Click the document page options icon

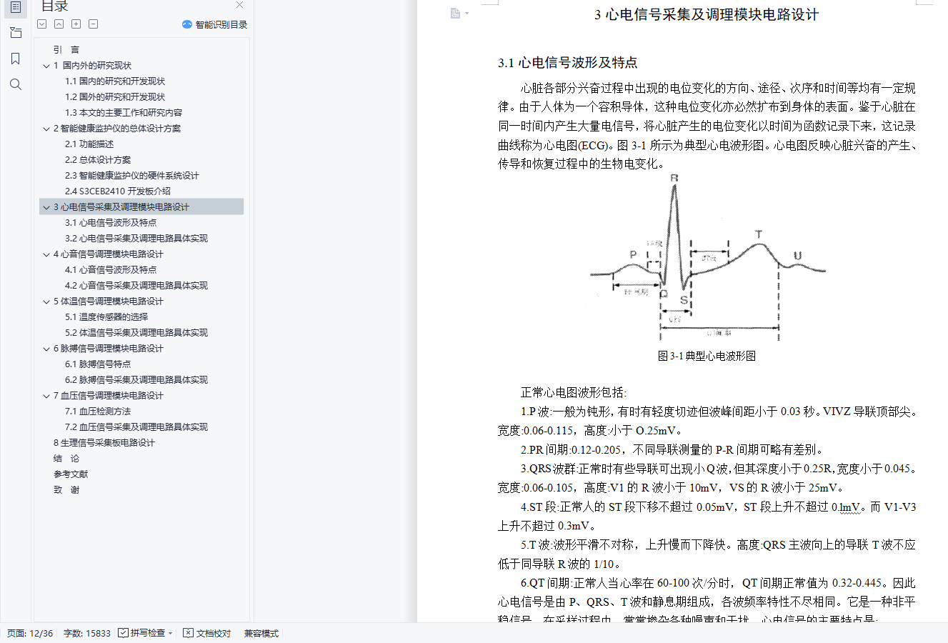coord(455,14)
